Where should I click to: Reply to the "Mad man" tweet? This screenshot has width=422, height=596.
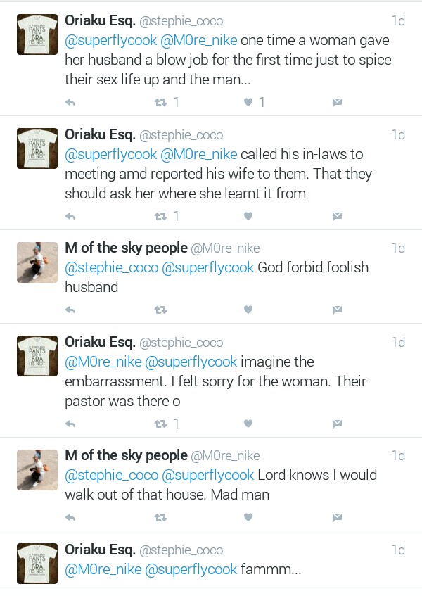click(70, 517)
